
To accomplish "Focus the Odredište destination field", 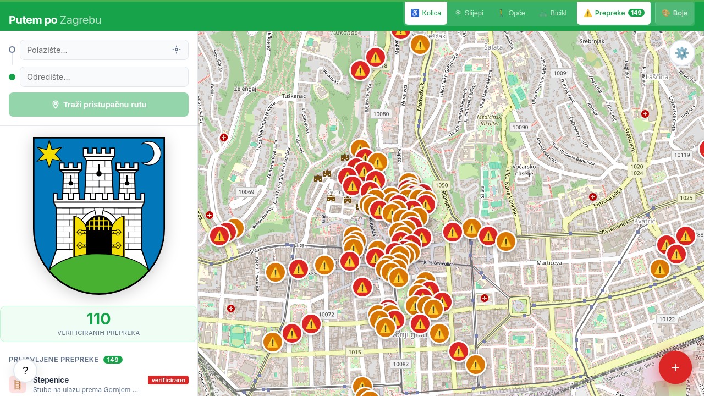I will pyautogui.click(x=104, y=77).
